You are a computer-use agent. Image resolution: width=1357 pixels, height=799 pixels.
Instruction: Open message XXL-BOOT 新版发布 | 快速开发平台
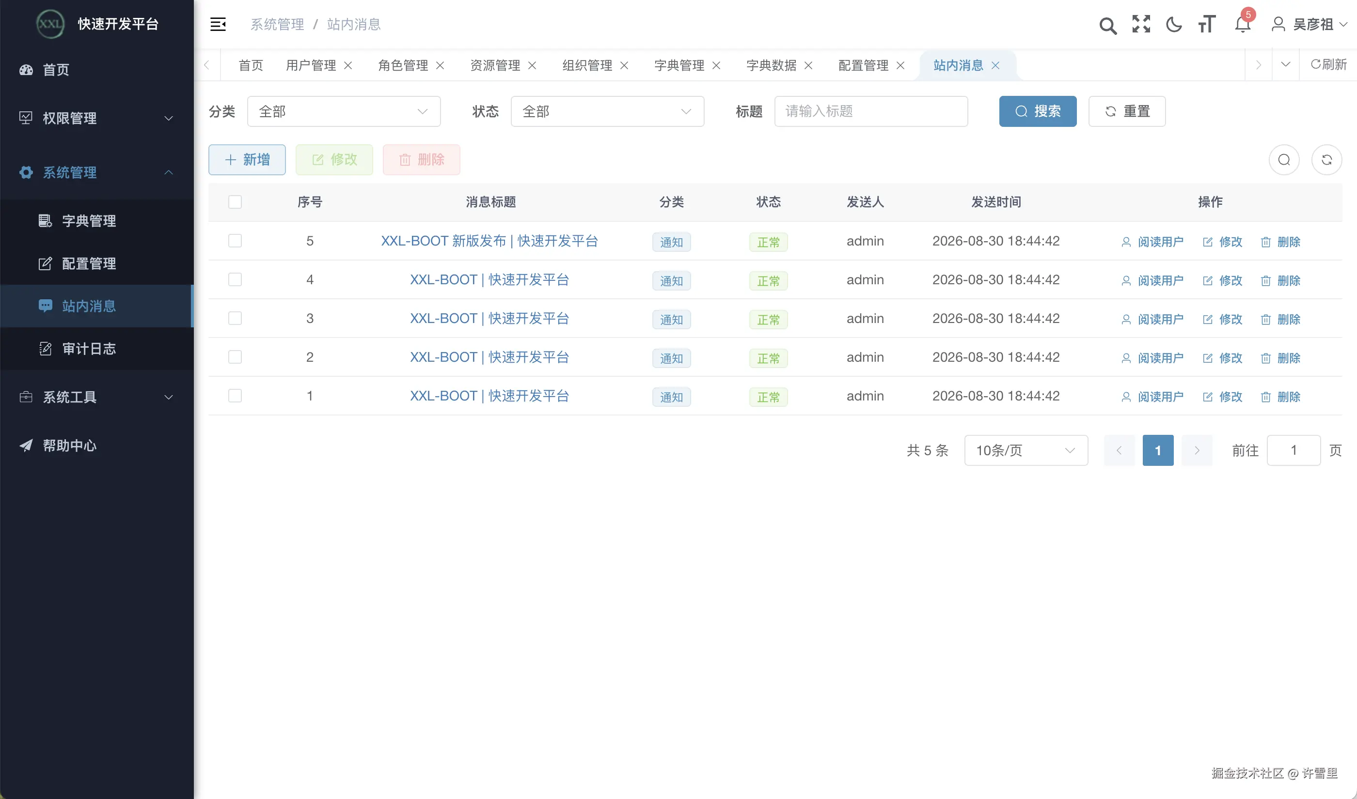tap(489, 241)
